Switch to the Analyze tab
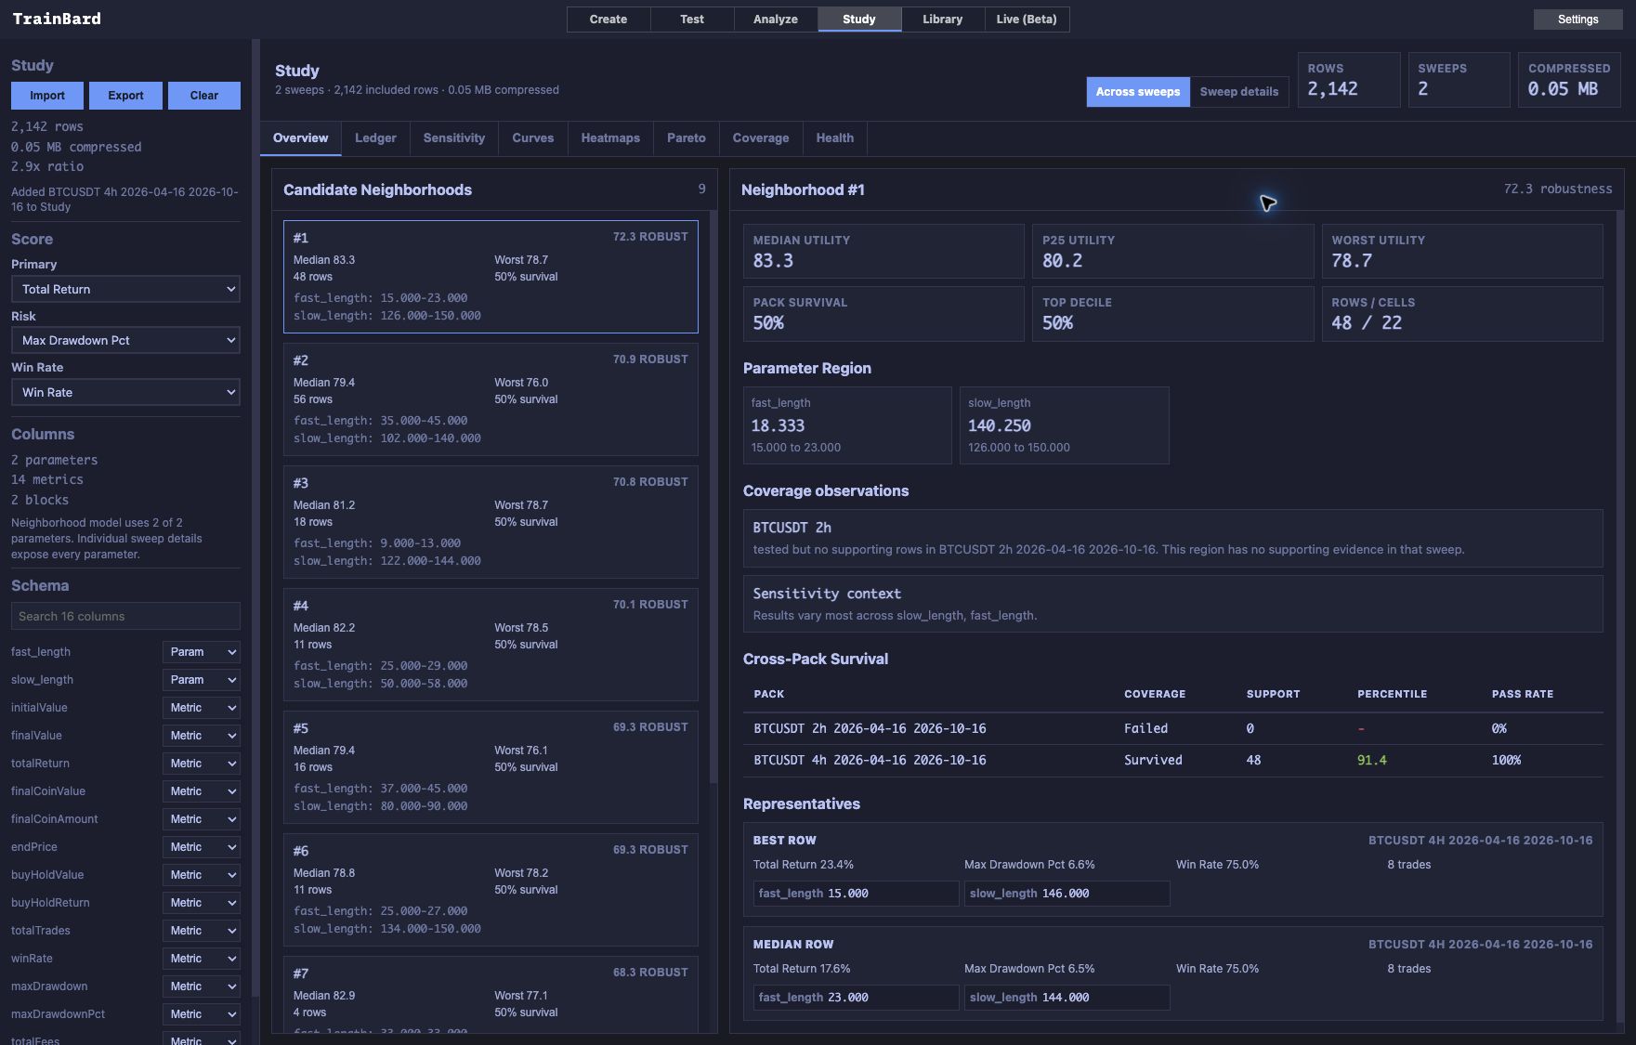This screenshot has height=1045, width=1636. tap(776, 20)
